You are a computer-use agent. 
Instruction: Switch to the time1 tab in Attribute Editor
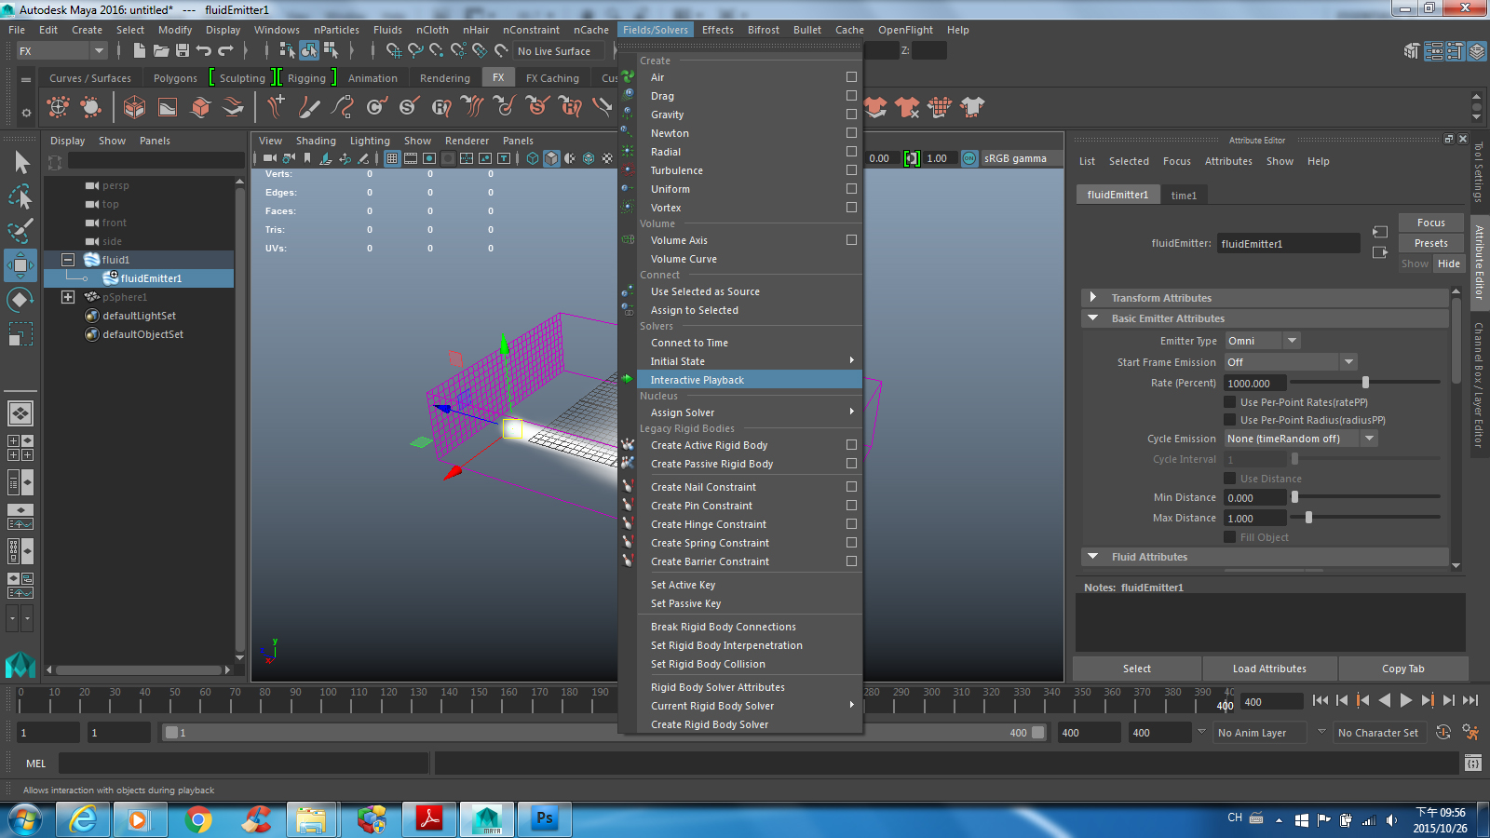pyautogui.click(x=1184, y=195)
